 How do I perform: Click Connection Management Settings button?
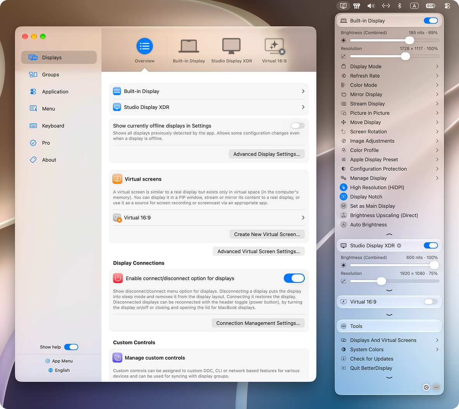[x=258, y=323]
